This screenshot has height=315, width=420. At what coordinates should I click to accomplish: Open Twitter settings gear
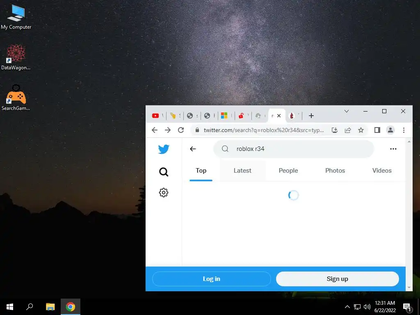click(164, 192)
